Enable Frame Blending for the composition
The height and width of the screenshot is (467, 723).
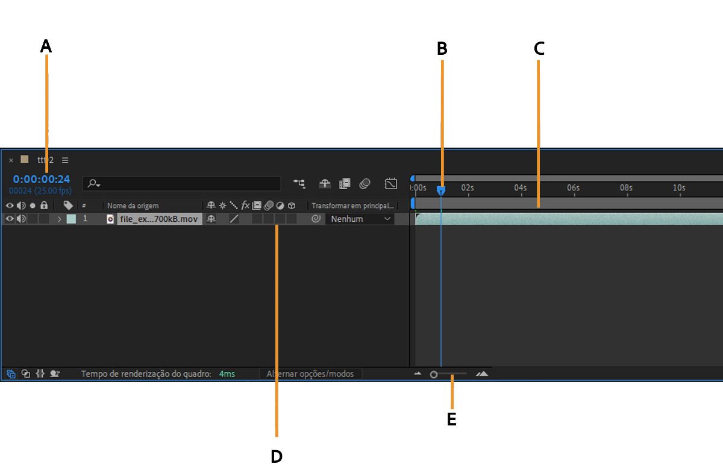coord(345,184)
